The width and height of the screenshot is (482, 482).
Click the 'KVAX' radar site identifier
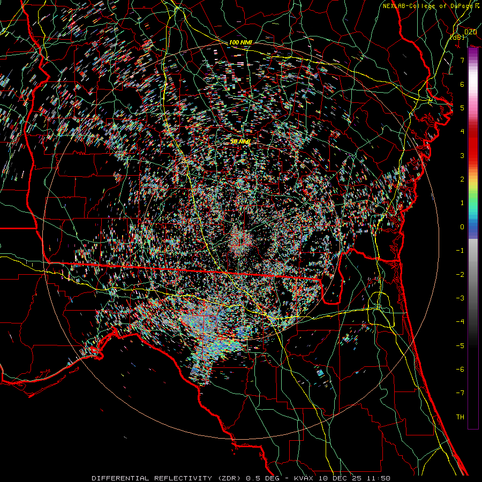click(x=303, y=478)
